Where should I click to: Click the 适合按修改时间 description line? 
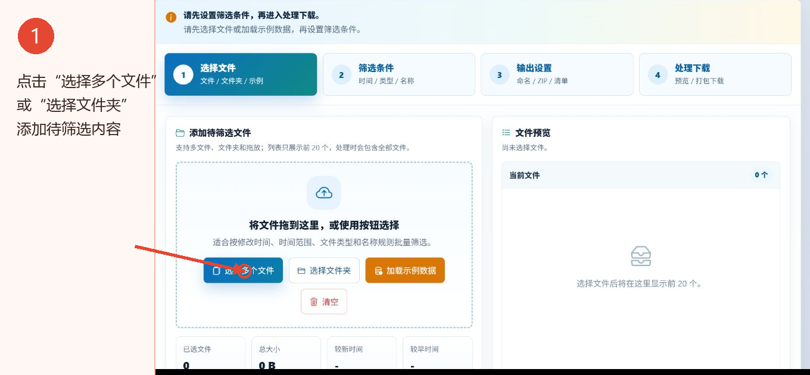[324, 242]
